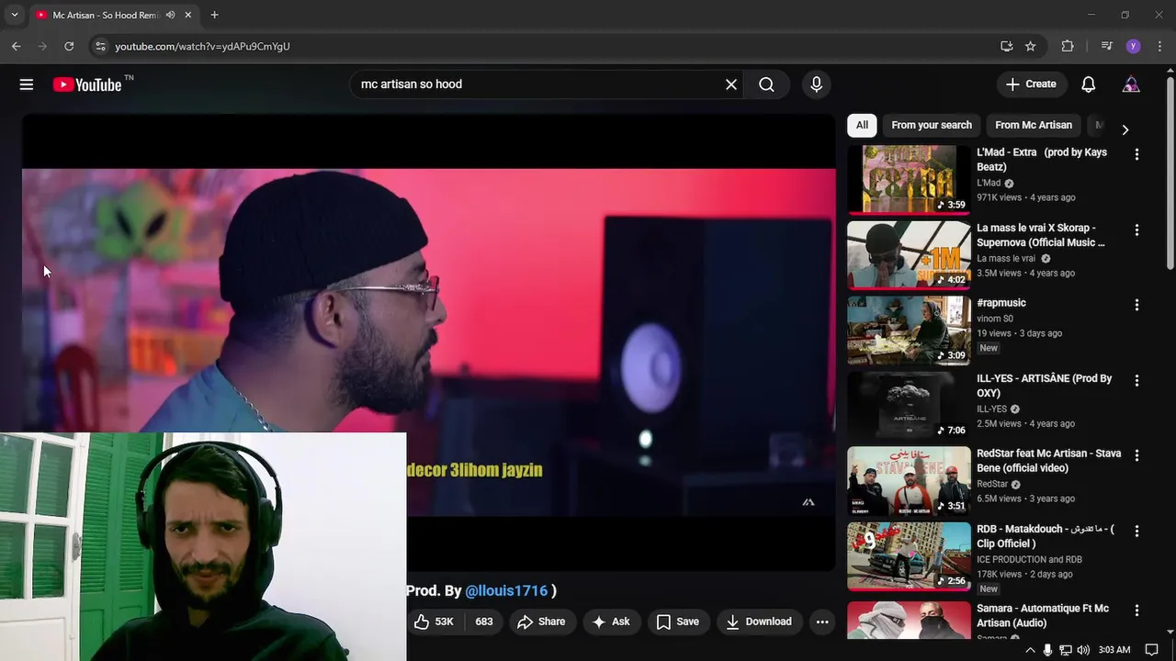
Task: Show hidden system tray icons
Action: click(x=1030, y=650)
